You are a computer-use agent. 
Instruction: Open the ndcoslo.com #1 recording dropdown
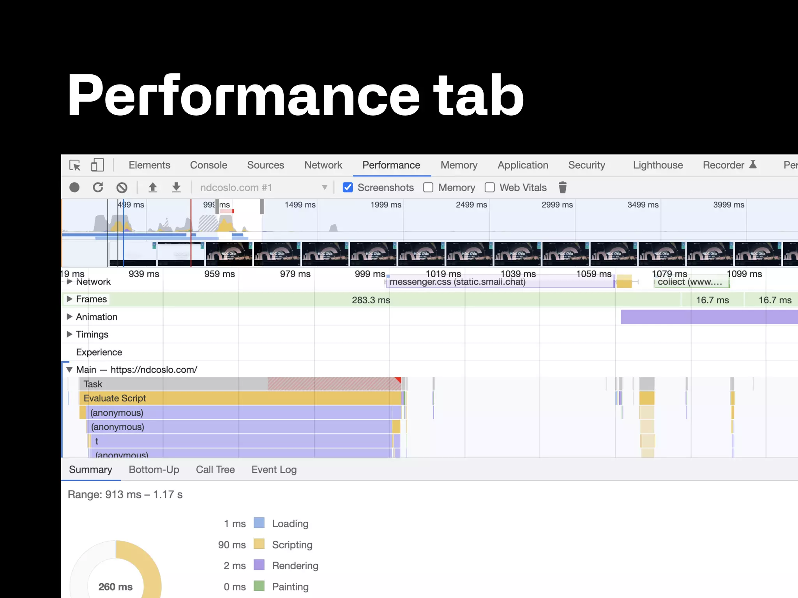[x=264, y=188]
